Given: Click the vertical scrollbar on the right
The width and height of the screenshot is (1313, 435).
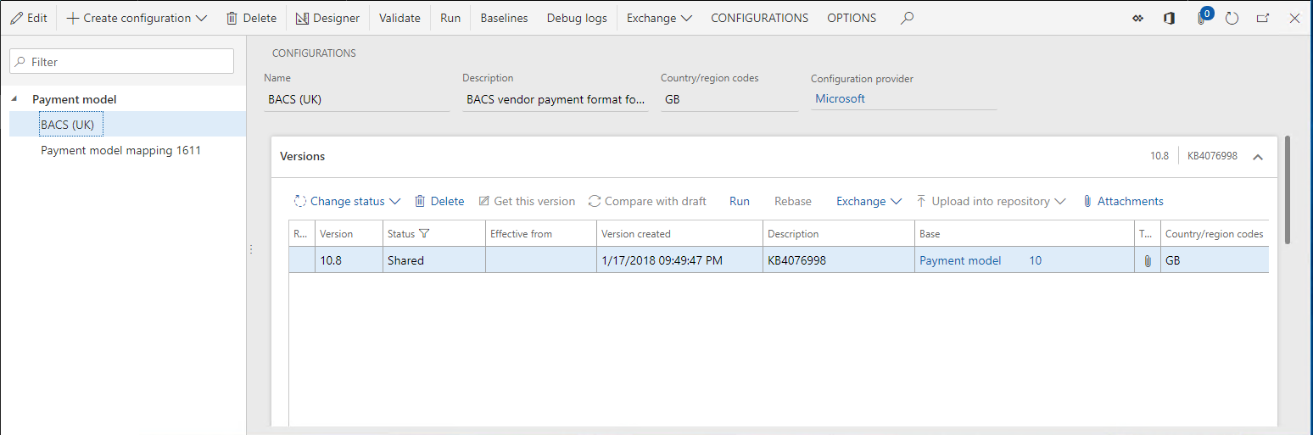Looking at the screenshot, I should click(1288, 190).
